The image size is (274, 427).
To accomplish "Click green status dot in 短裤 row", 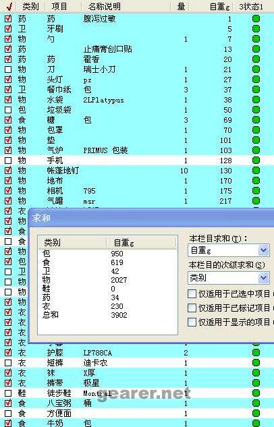I will coord(256,362).
